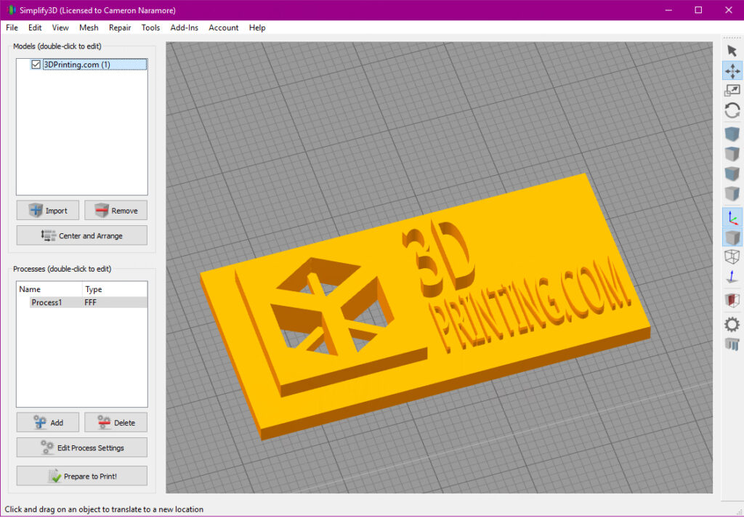Screen dimensions: 744x518
Task: Close the Simplify3D window
Action: pyautogui.click(x=729, y=10)
